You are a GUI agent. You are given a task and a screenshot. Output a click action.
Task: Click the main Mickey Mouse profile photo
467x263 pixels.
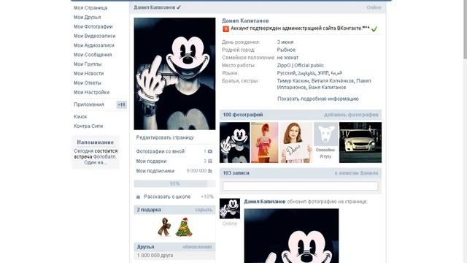pos(174,74)
